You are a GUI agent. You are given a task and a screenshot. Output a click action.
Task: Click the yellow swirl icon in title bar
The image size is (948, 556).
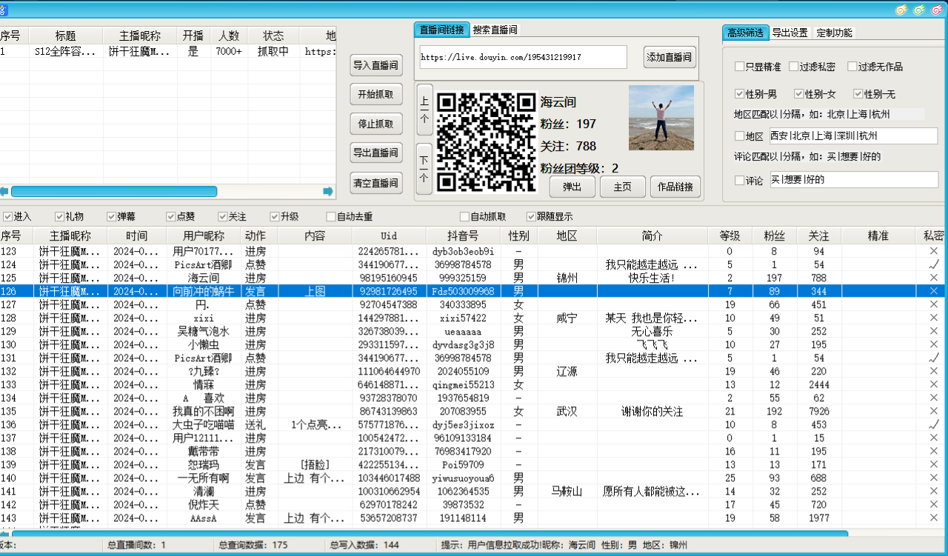(x=901, y=10)
